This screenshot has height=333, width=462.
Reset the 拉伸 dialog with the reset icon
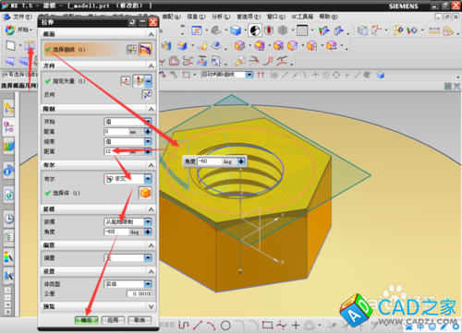pos(132,22)
